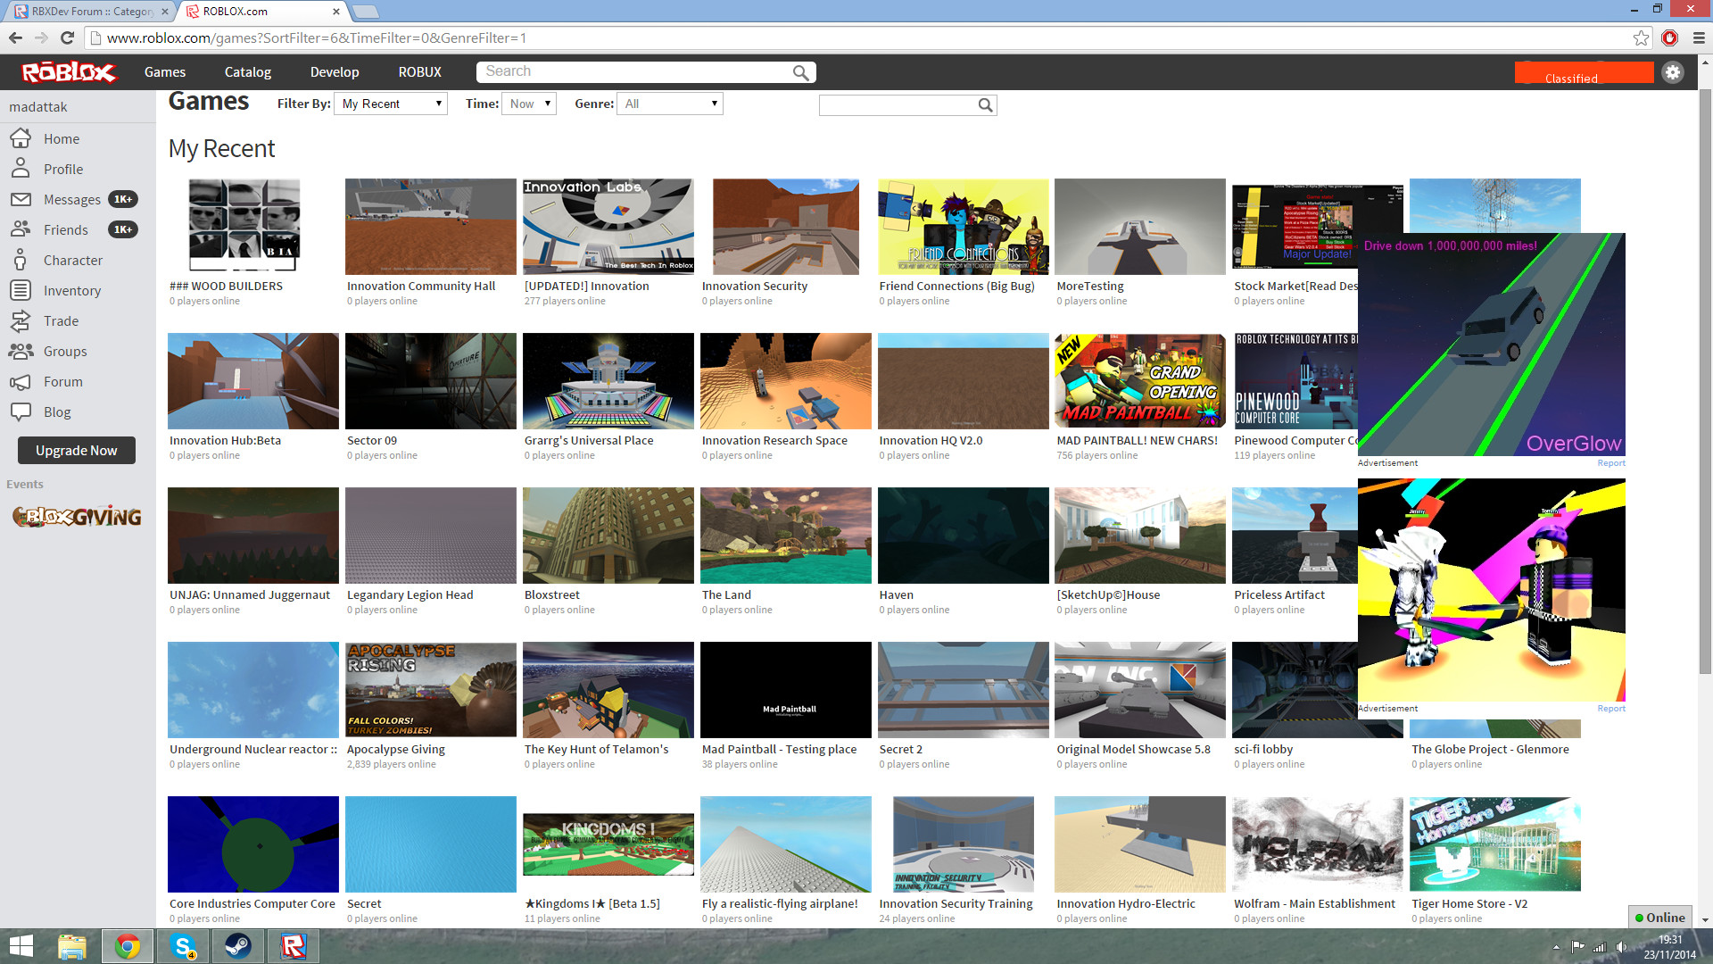
Task: Open the Catalog menu item
Action: coord(247,72)
